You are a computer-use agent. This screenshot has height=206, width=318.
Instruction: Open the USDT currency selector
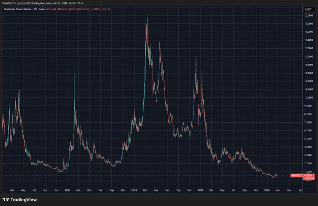tap(308, 9)
